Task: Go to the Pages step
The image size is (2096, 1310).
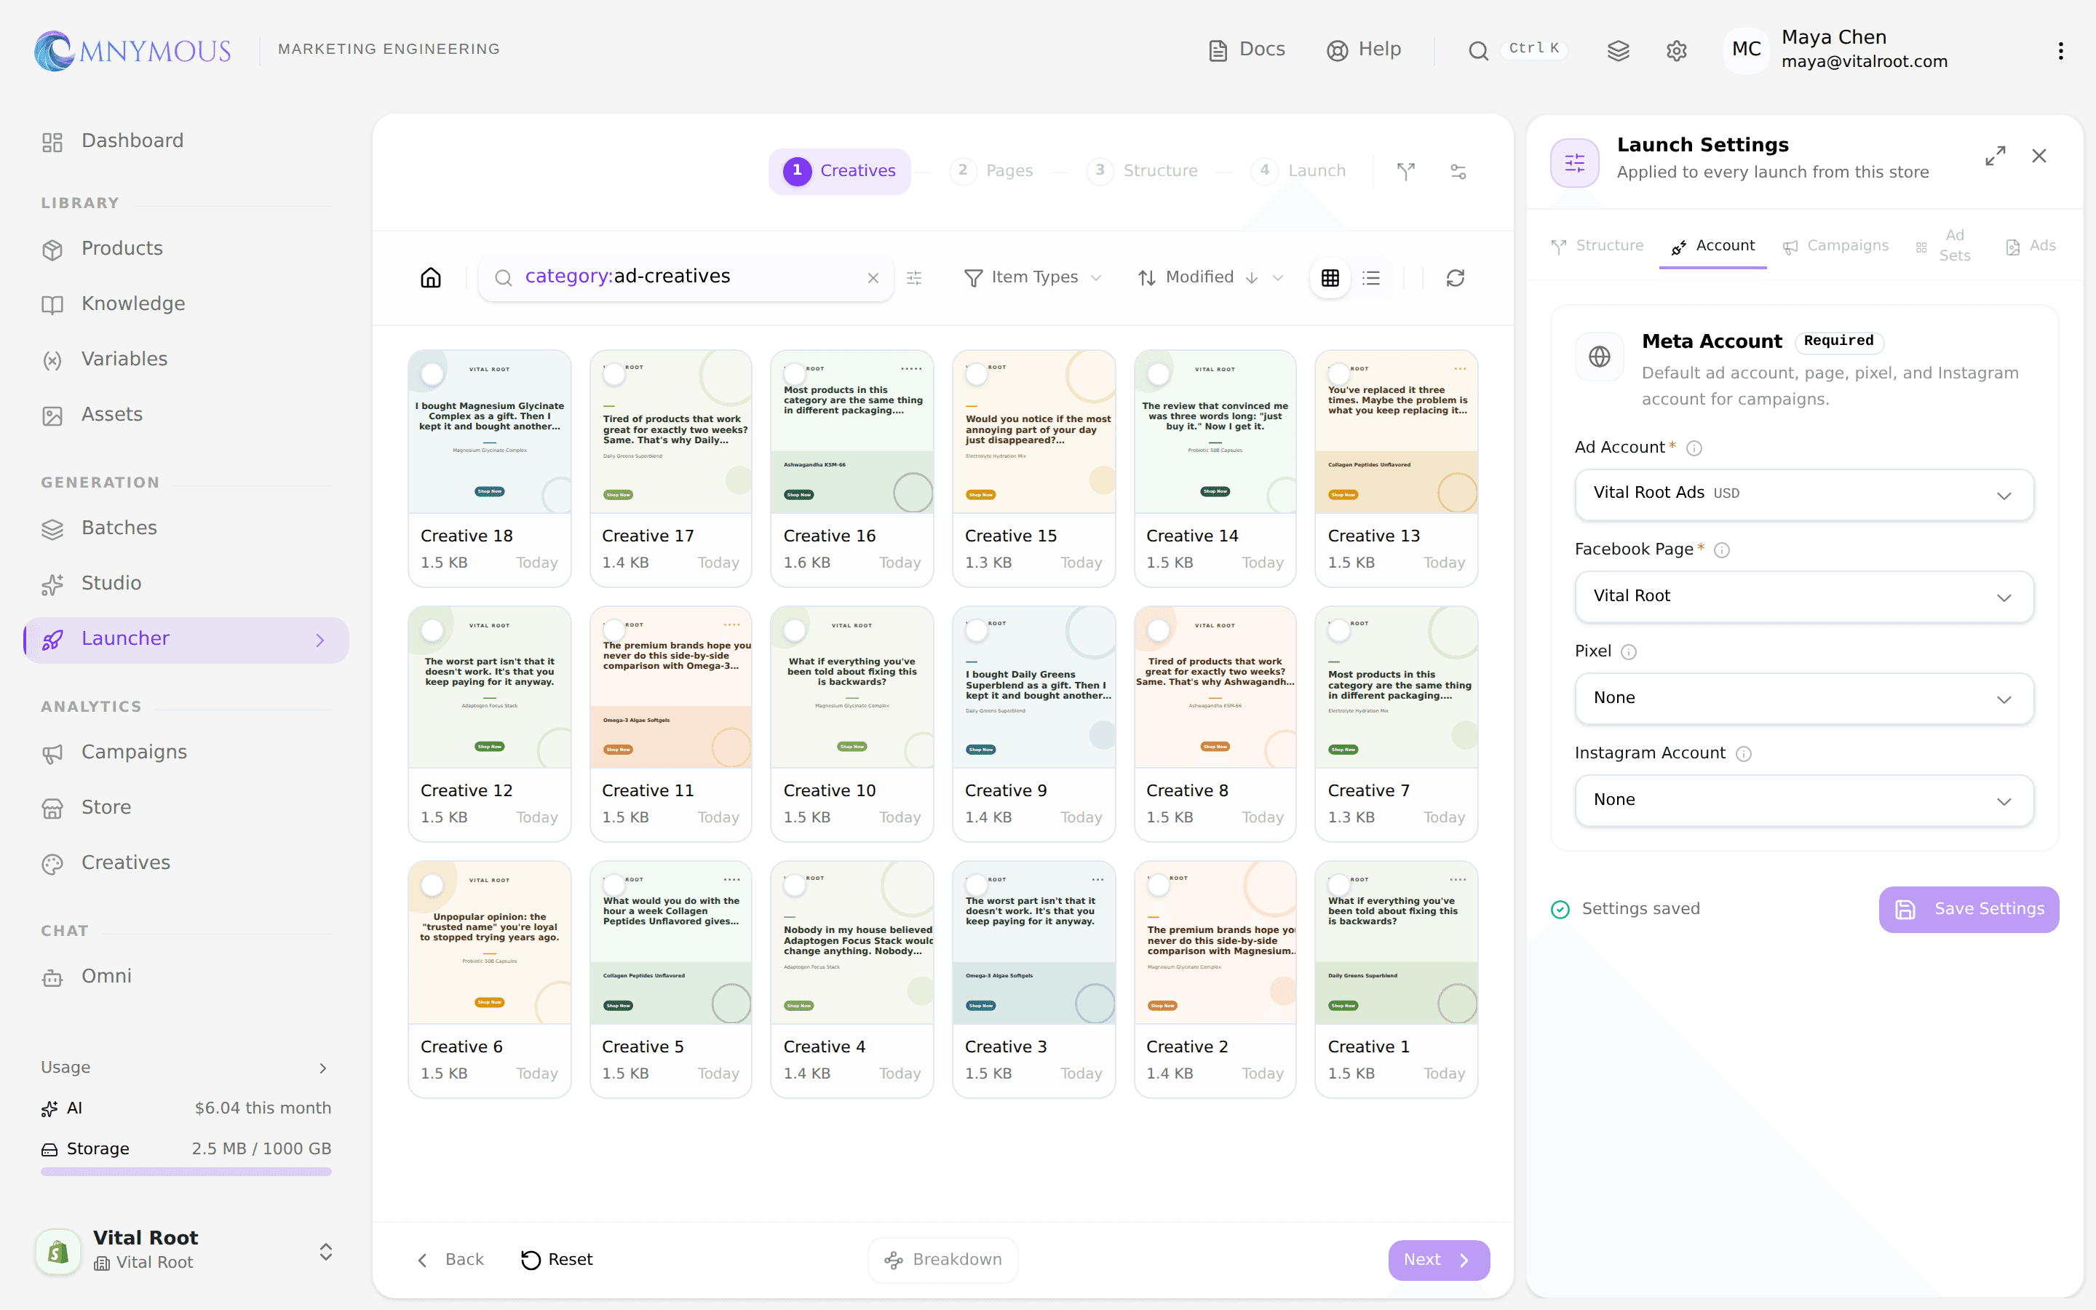Action: click(x=993, y=171)
